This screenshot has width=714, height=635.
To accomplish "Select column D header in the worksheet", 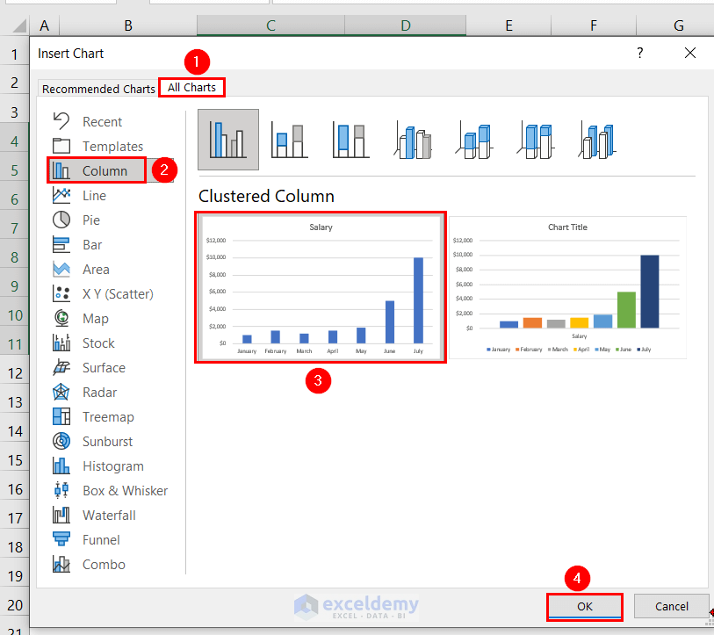I will pyautogui.click(x=405, y=25).
